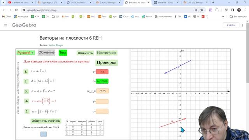
Task: Open the Vadim Shagin author link
Action: (56, 45)
